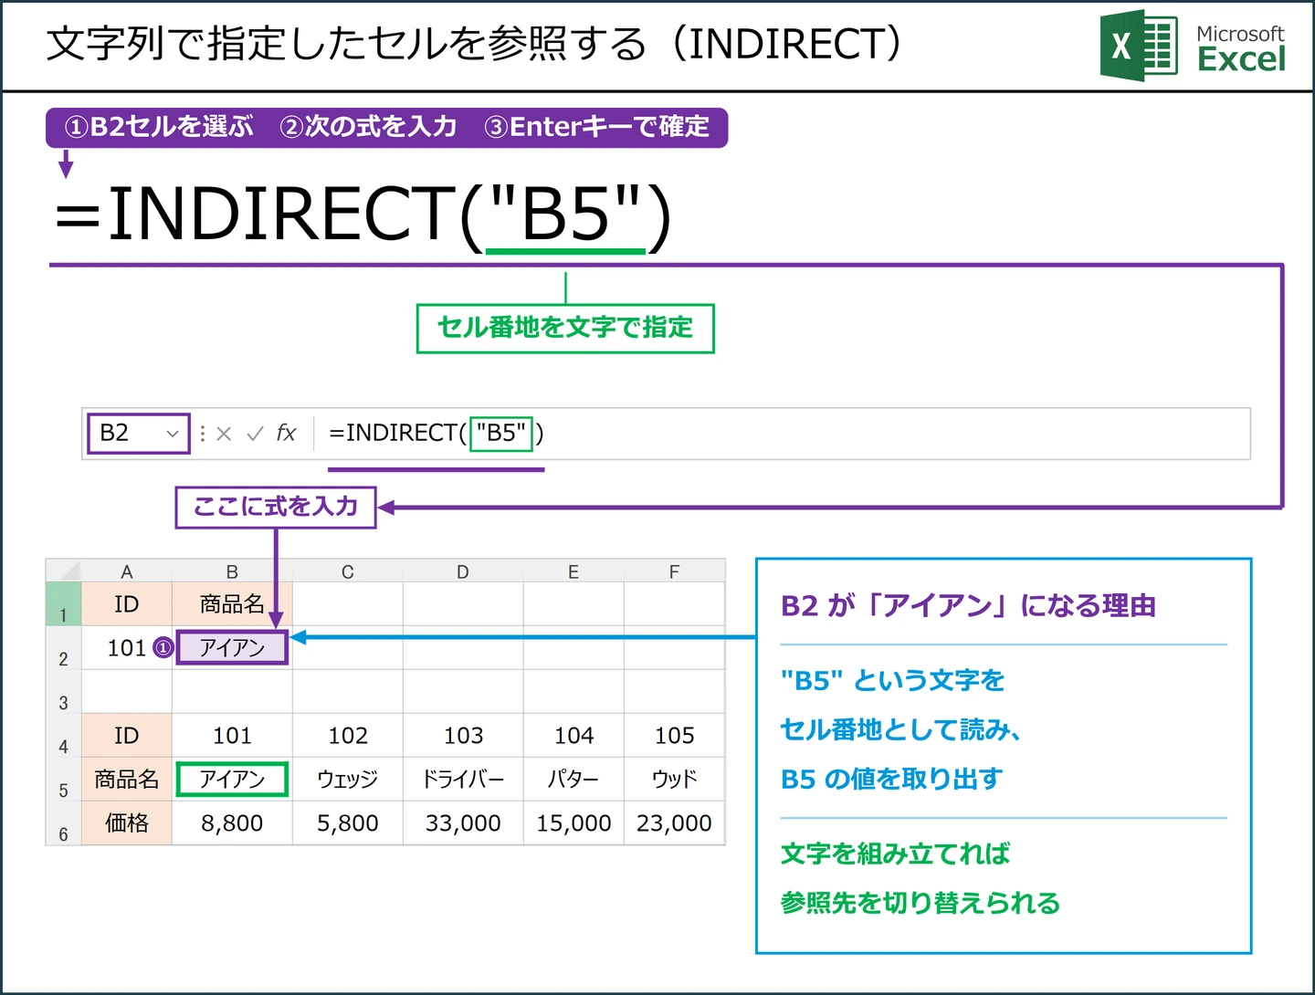Click cell A2 with value 101
1315x995 pixels.
[127, 648]
